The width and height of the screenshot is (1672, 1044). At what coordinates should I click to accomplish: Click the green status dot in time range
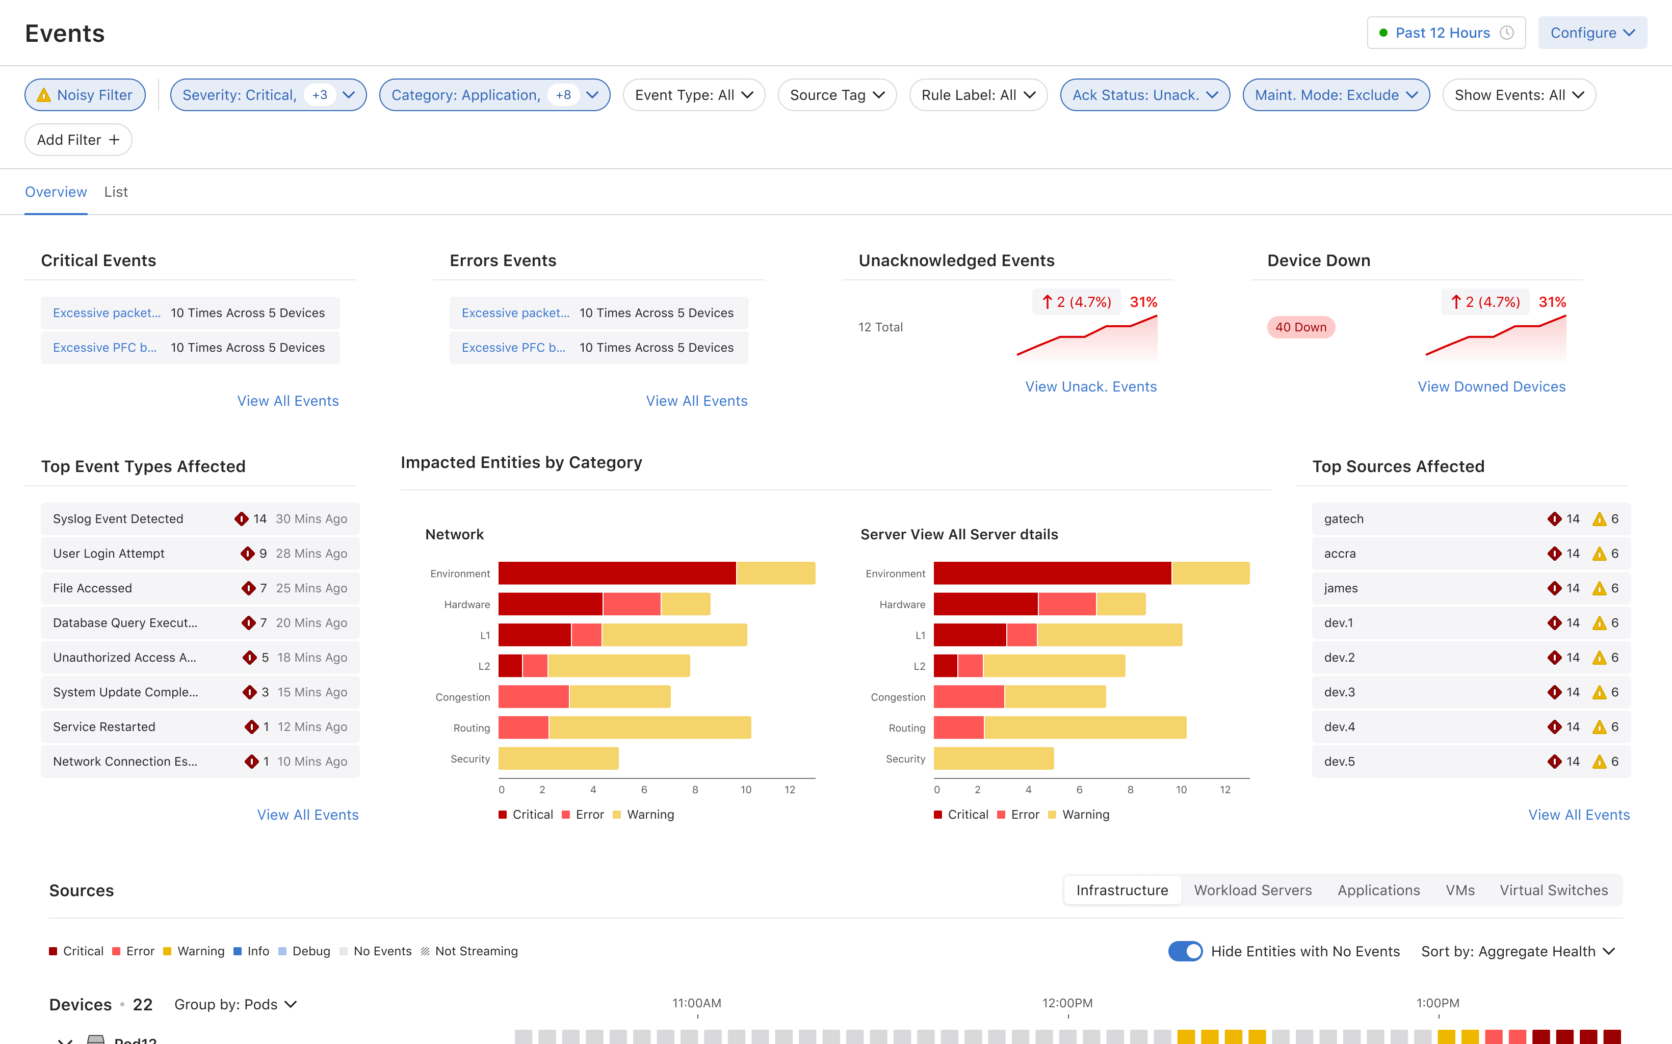[1383, 33]
